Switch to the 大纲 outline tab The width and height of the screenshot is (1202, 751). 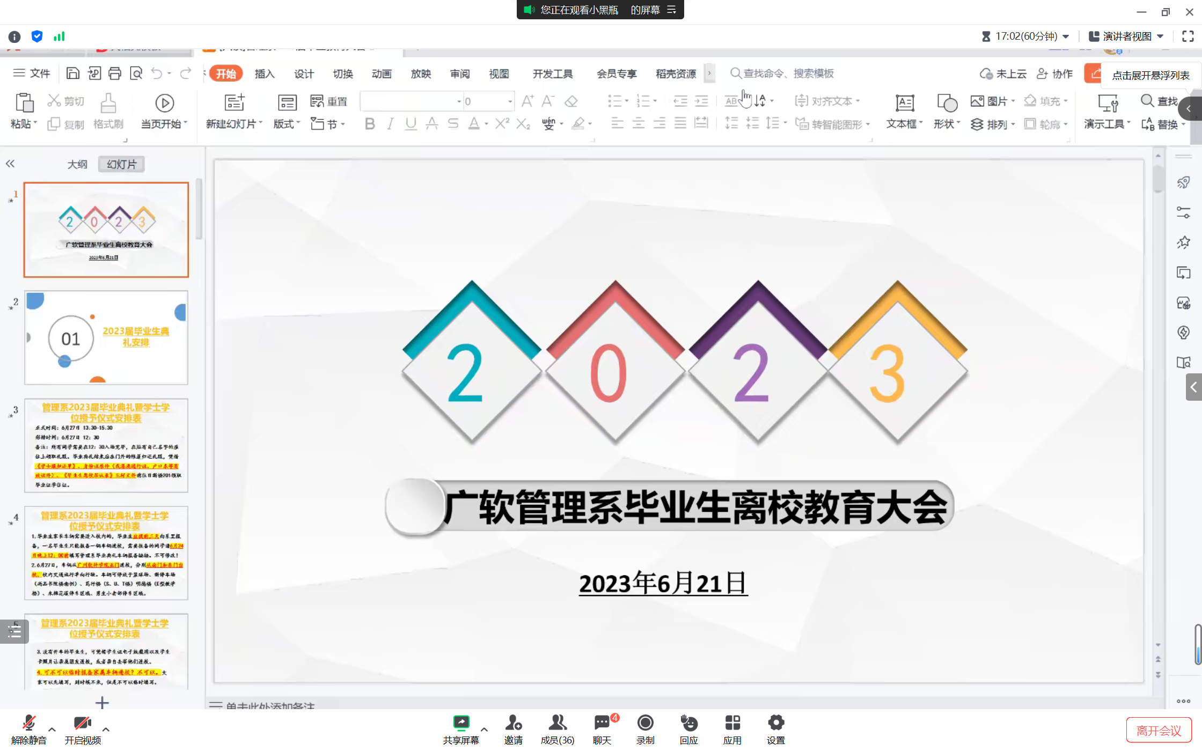coord(77,164)
